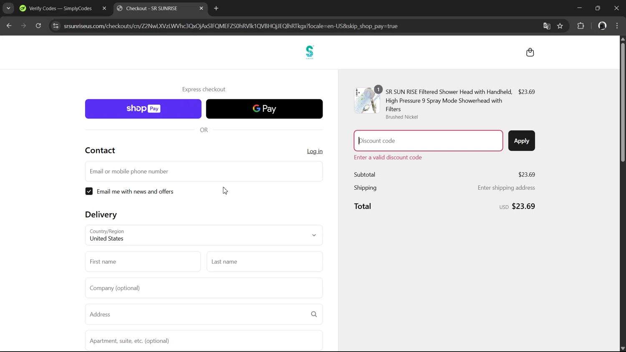Click the Company (optional) field

(204, 288)
